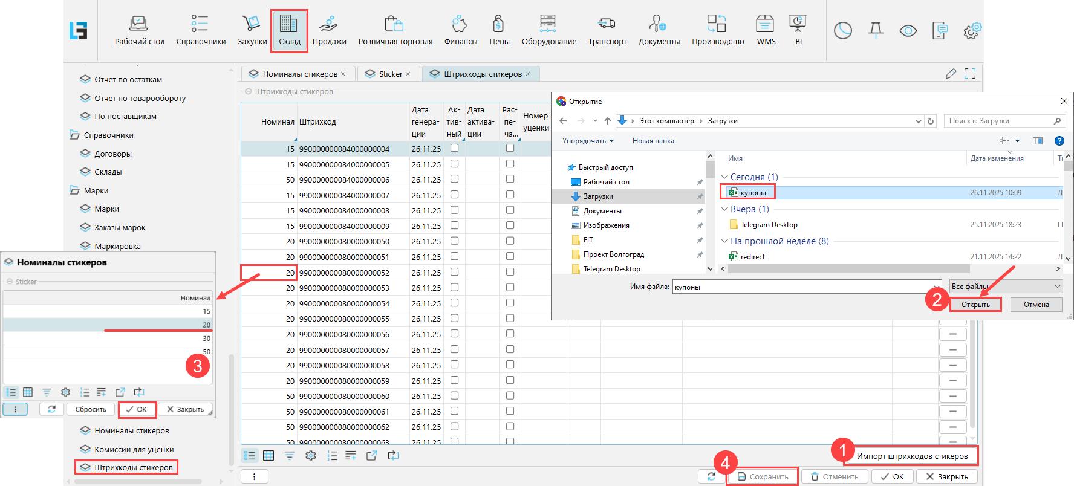Image resolution: width=1074 pixels, height=486 pixels.
Task: Toggle Активный checkbox for barcode 990000000080000000052
Action: coord(454,272)
